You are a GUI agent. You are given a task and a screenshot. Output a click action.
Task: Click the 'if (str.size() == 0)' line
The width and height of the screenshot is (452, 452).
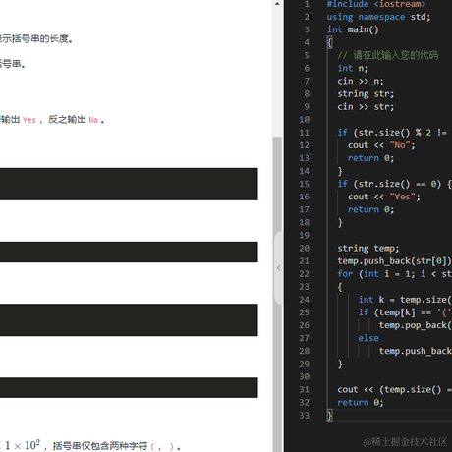394,184
